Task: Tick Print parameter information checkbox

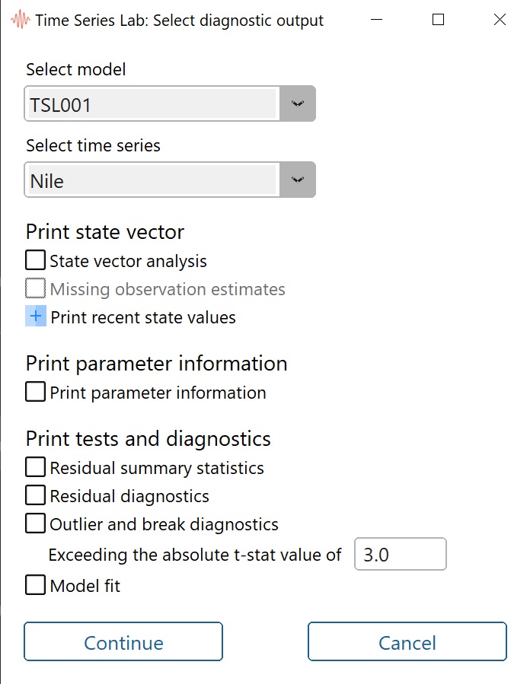Action: point(36,393)
